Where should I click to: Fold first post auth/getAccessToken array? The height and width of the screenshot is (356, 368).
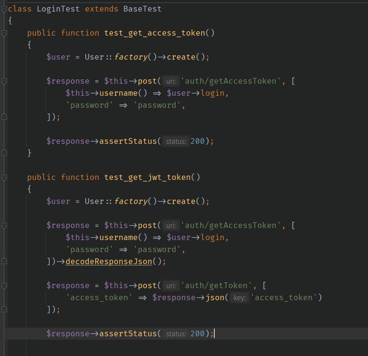tap(4, 81)
